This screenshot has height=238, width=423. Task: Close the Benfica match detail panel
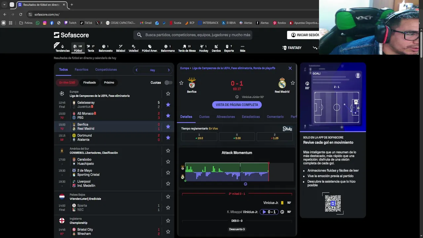290,68
